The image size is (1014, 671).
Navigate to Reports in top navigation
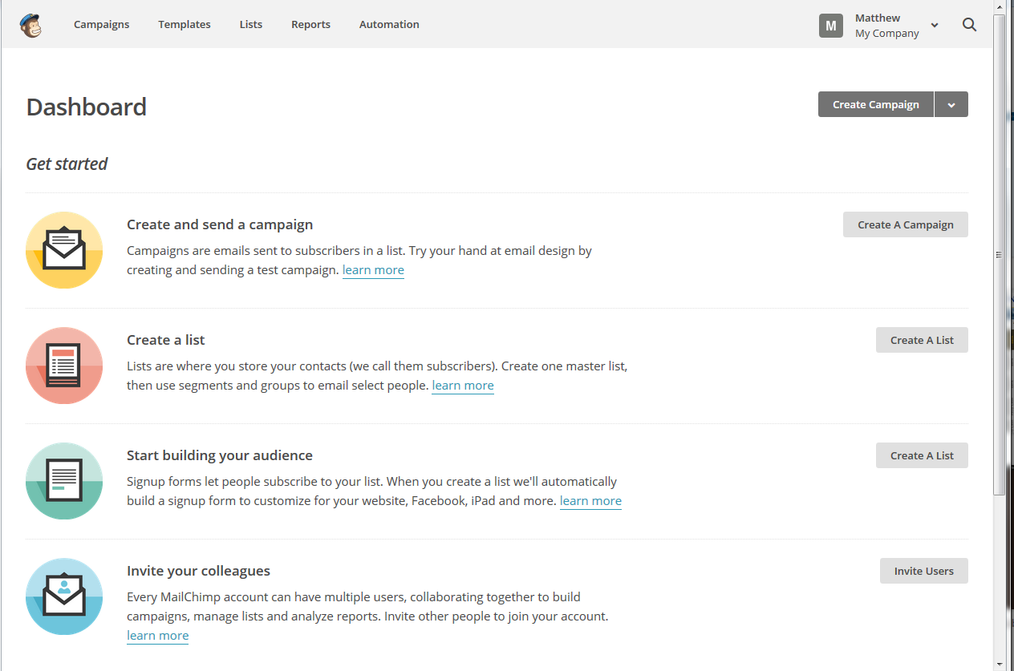click(310, 25)
